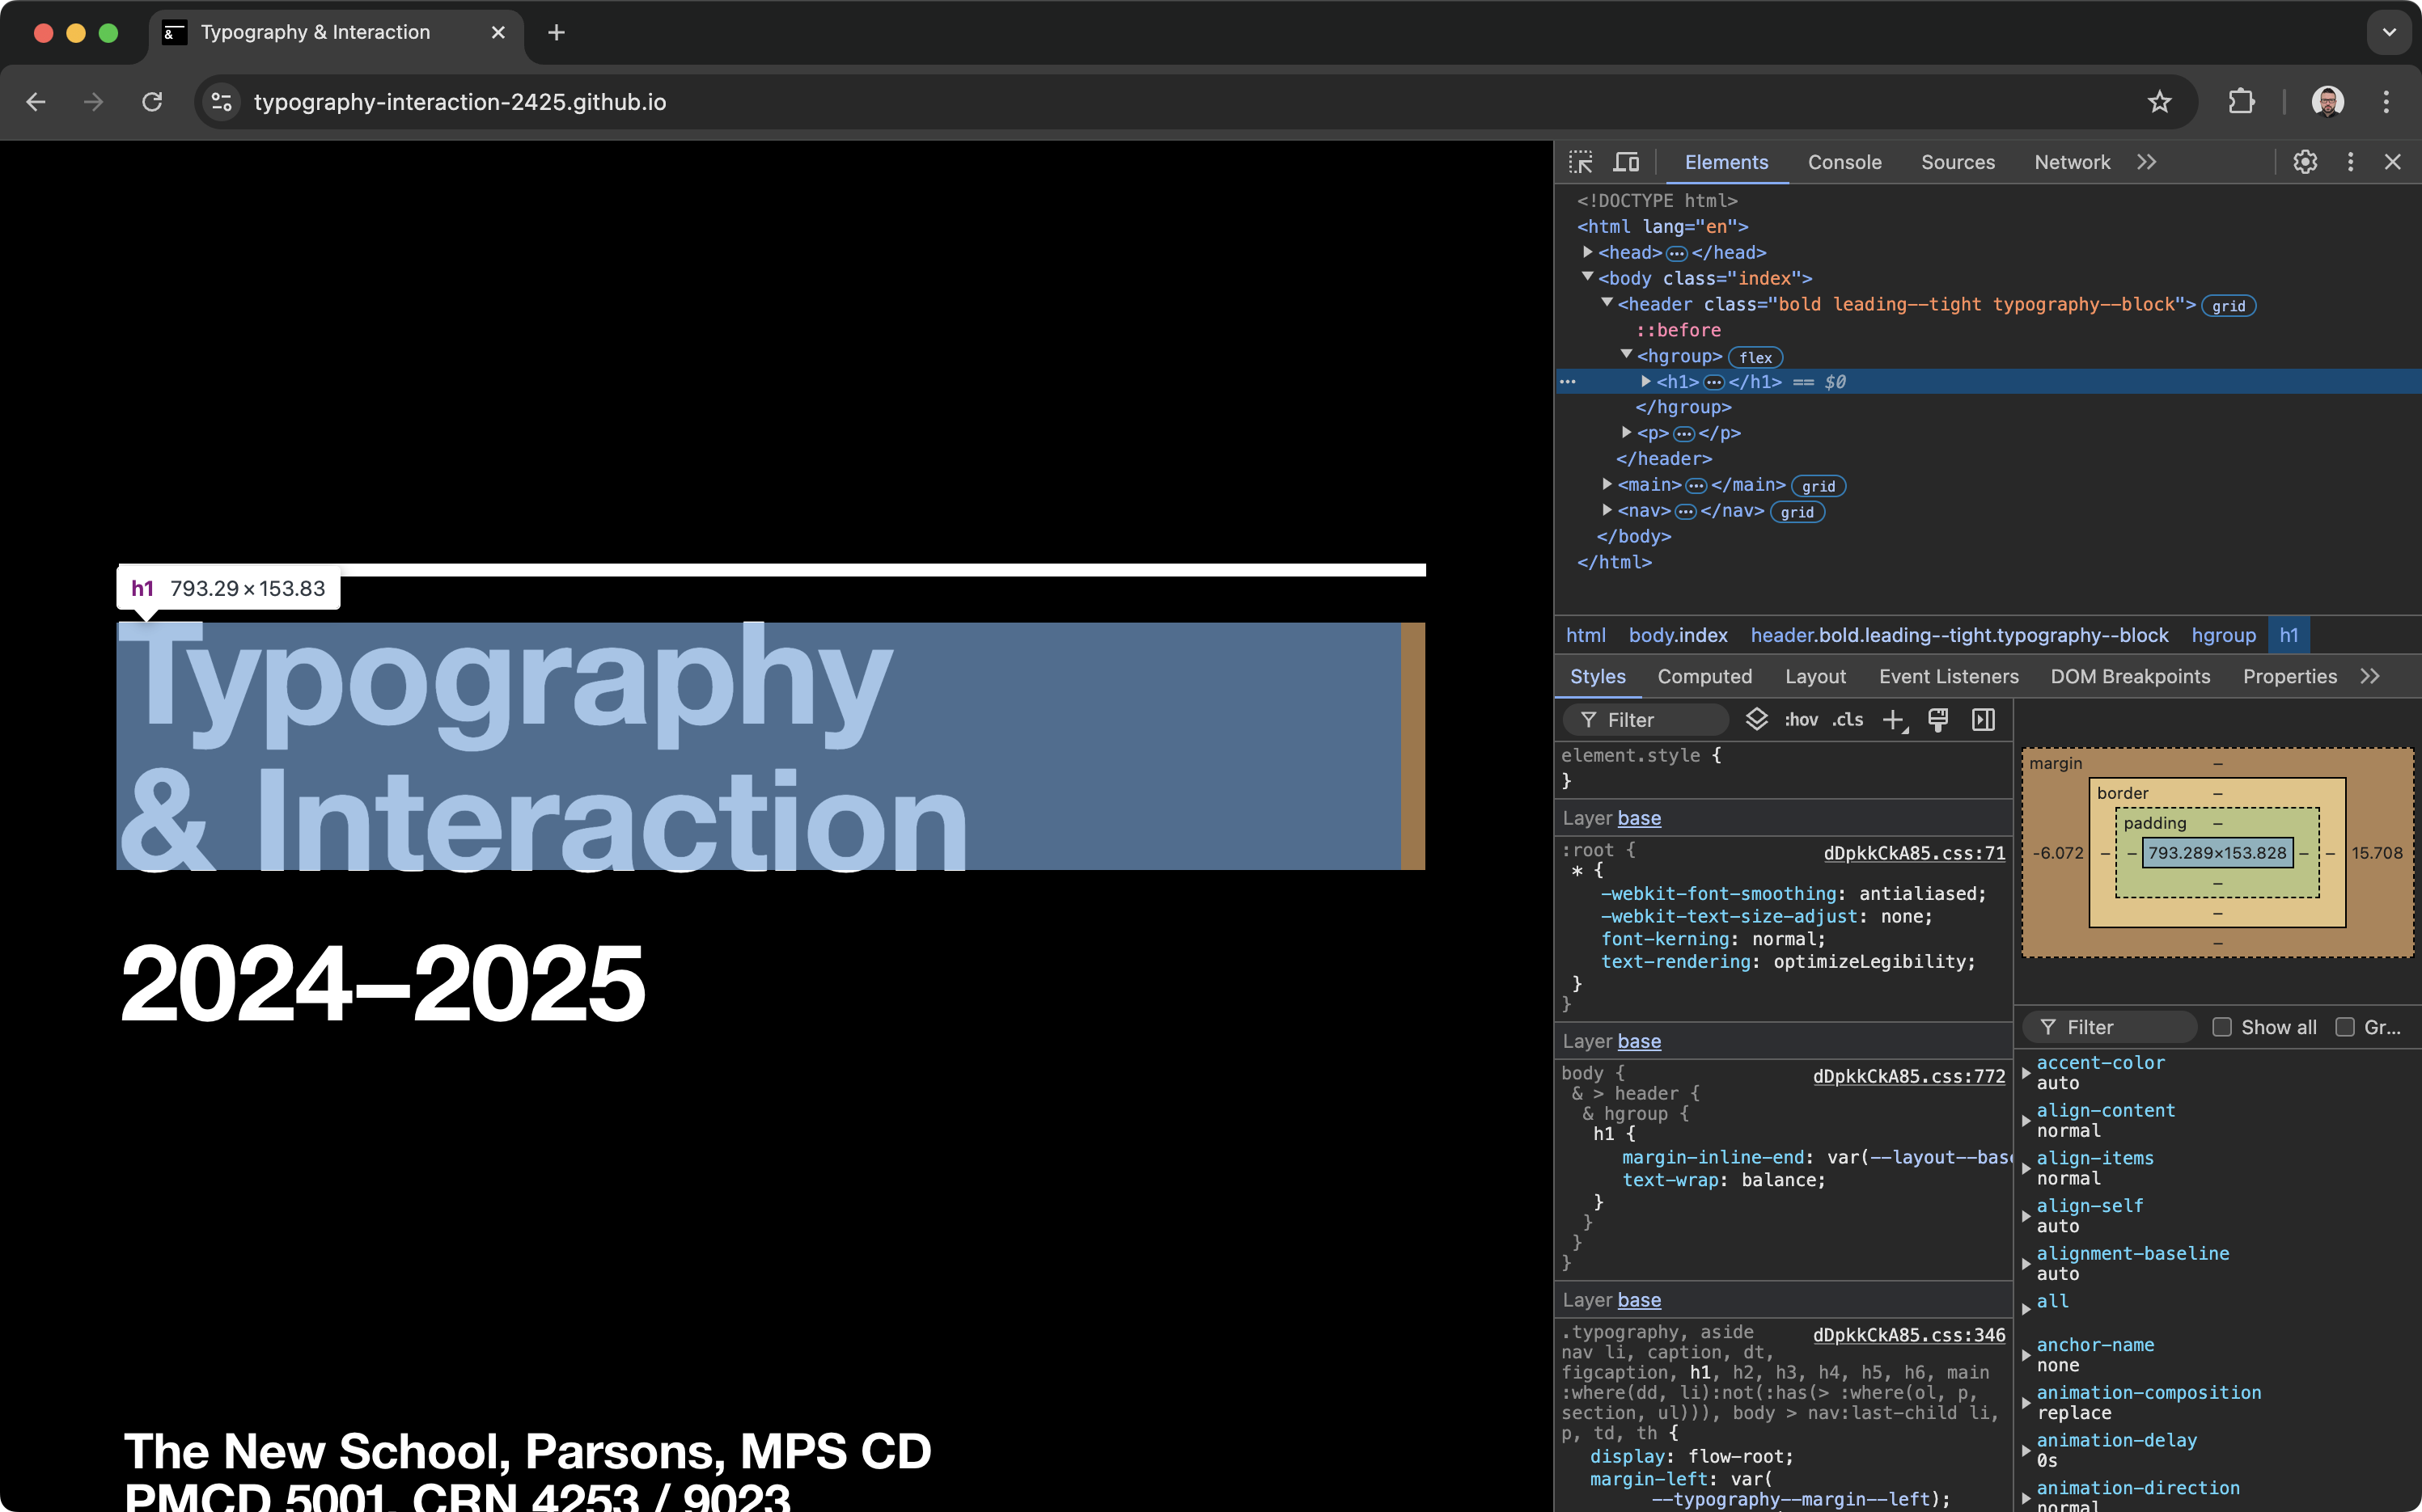This screenshot has width=2422, height=1512.
Task: Open the Extensions puzzle icon
Action: pos(2242,102)
